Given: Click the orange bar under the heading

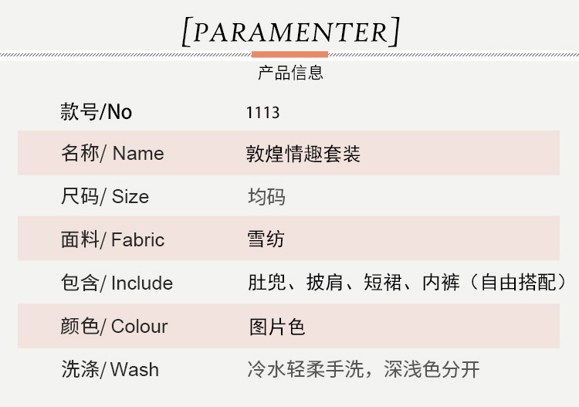Looking at the screenshot, I should (289, 54).
